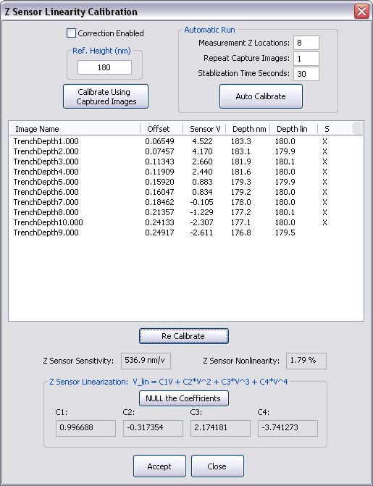
Task: Select the Repeat Capture Images field
Action: coord(306,58)
